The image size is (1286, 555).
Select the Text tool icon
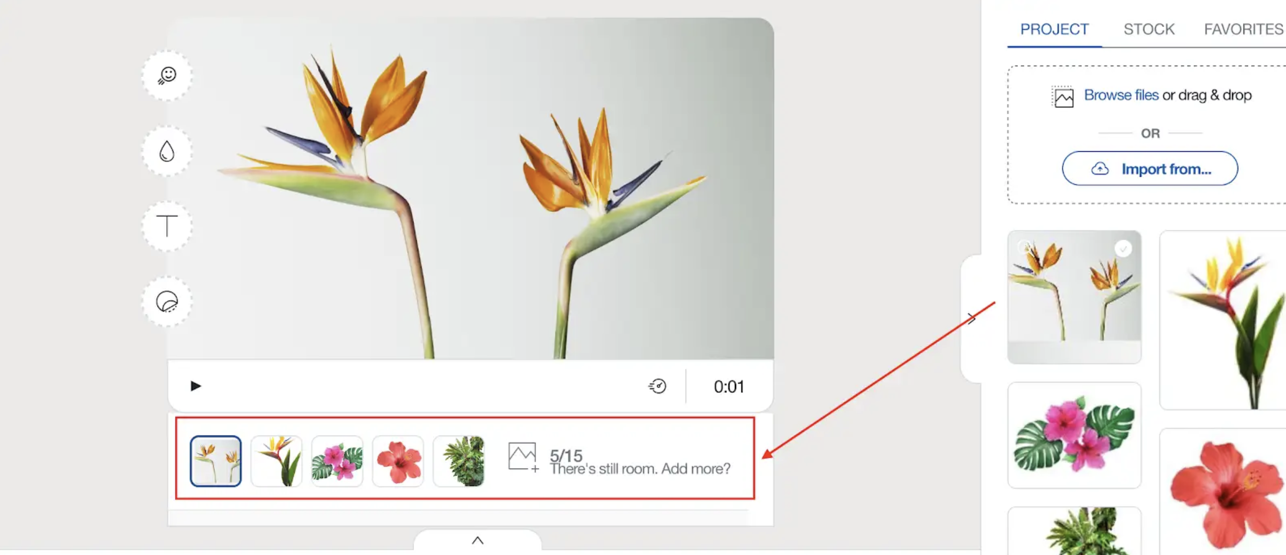coord(167,226)
